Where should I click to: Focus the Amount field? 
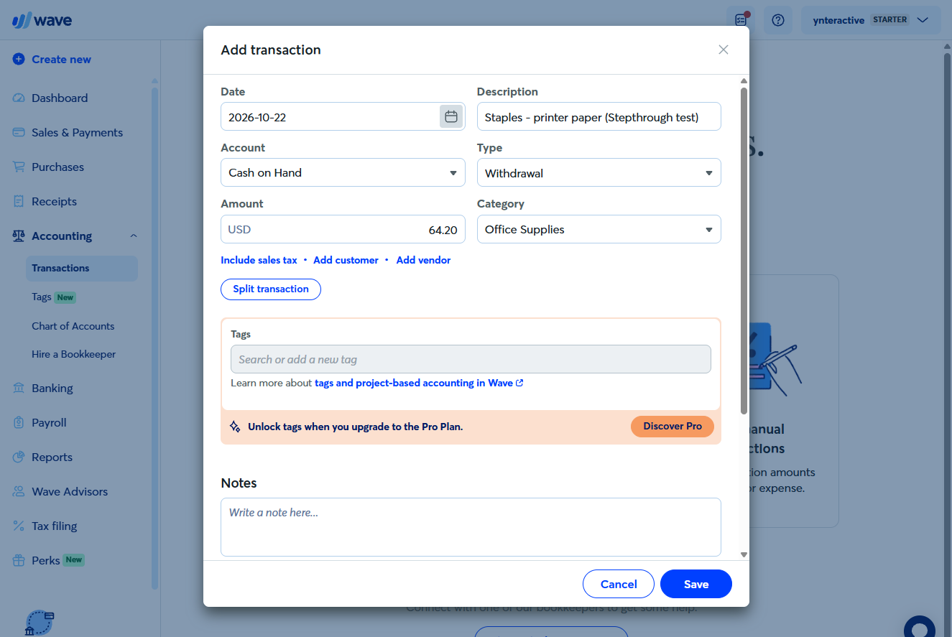click(x=343, y=230)
